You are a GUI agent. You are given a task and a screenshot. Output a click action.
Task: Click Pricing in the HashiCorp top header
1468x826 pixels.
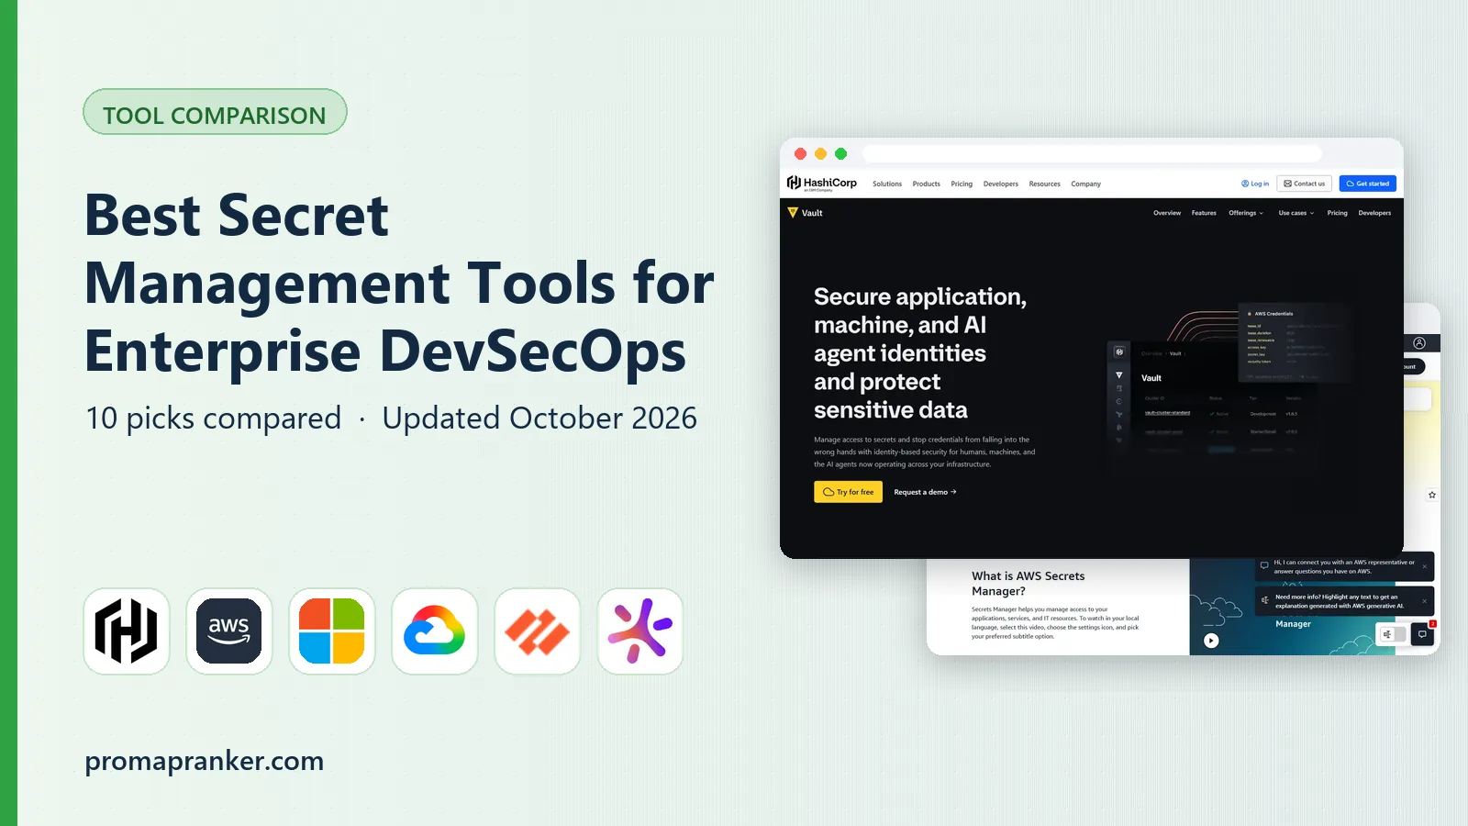tap(962, 184)
